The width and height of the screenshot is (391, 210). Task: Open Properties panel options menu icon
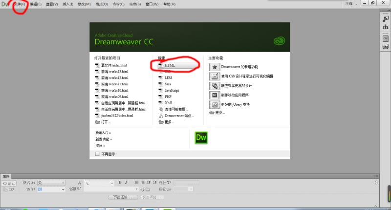click(x=376, y=176)
